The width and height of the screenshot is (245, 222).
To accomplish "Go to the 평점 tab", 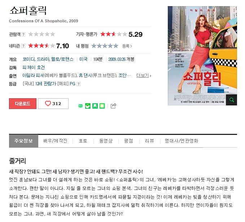I will click(x=128, y=141).
